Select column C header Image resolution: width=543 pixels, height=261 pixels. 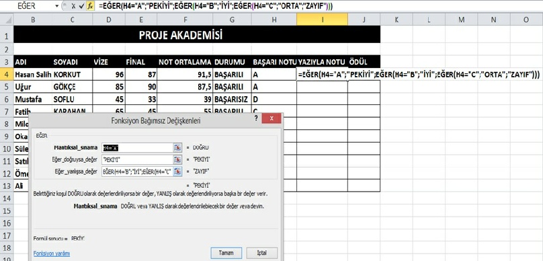click(x=73, y=20)
